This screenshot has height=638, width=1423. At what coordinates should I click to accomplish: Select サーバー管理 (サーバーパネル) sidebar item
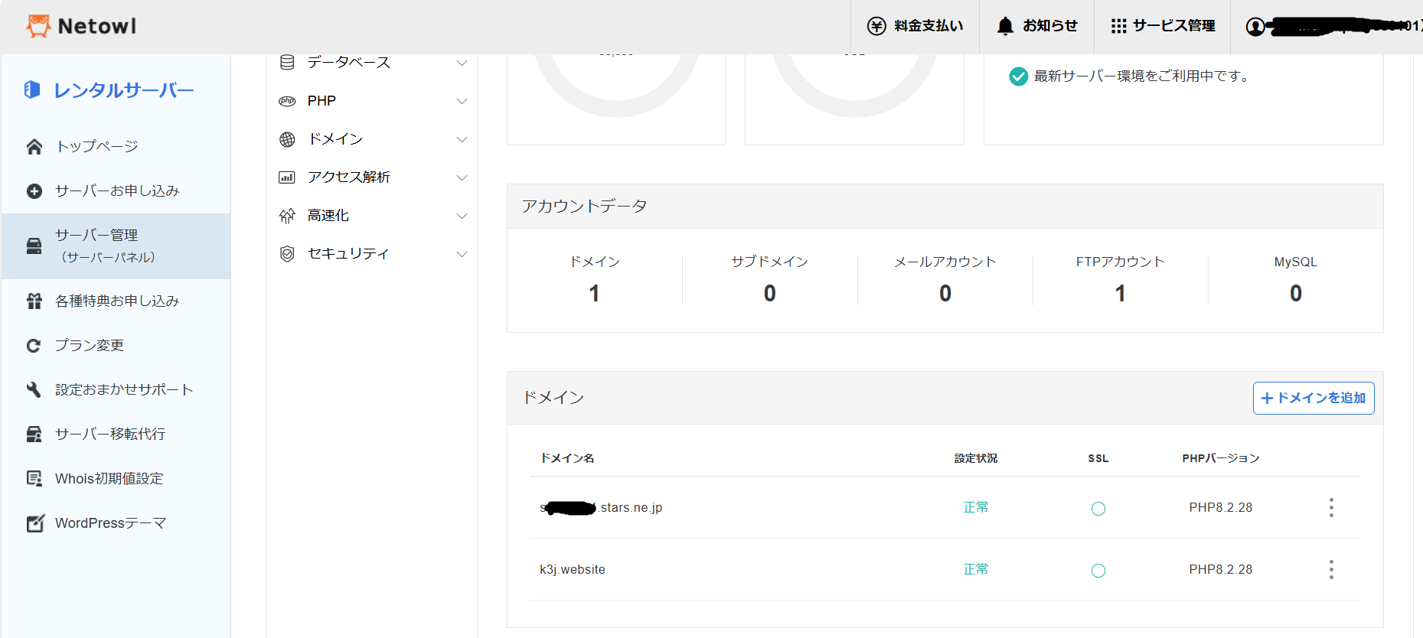(116, 246)
